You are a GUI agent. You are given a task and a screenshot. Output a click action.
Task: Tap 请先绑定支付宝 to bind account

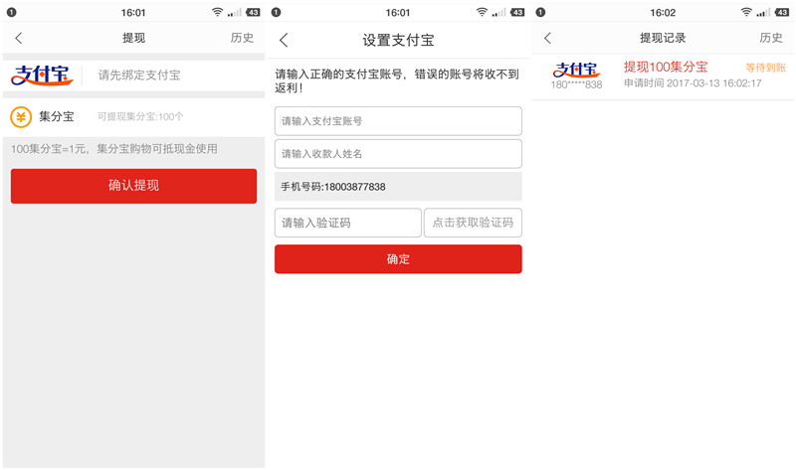139,76
